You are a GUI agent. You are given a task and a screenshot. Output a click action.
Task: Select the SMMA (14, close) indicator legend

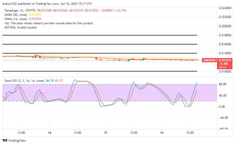(x=16, y=19)
